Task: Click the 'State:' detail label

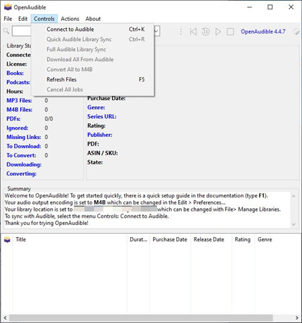Action: pyautogui.click(x=95, y=163)
